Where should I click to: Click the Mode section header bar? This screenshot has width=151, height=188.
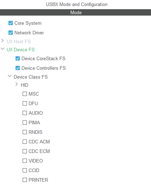pyautogui.click(x=75, y=12)
